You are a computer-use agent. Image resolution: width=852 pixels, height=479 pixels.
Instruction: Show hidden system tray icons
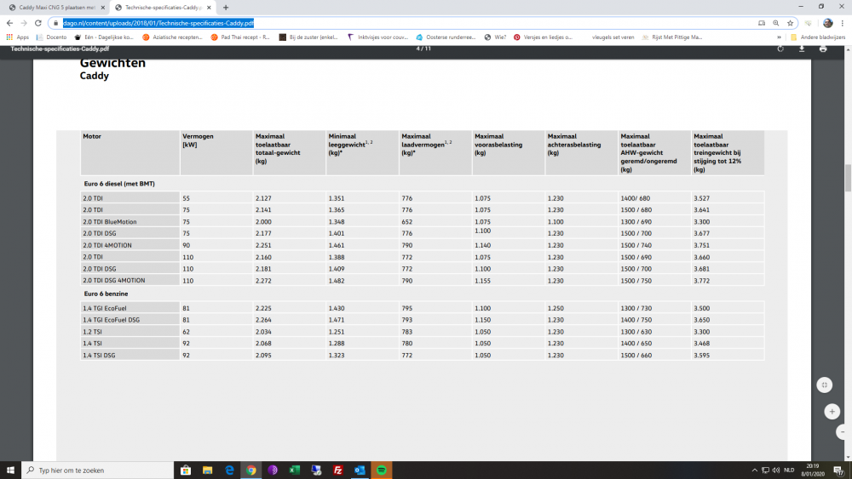754,470
